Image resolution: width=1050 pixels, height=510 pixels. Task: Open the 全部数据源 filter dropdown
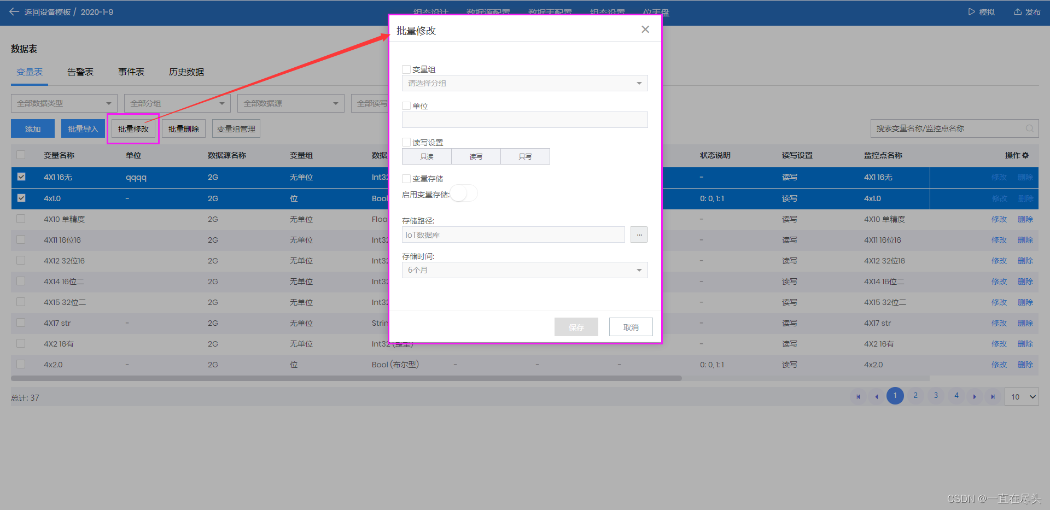tap(290, 103)
